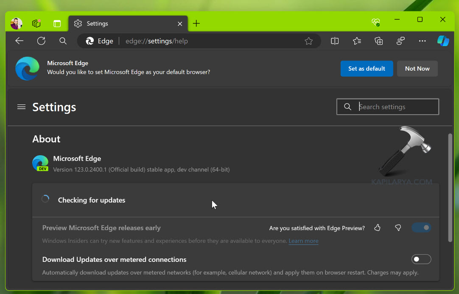The height and width of the screenshot is (294, 459).
Task: Click the thumbs up feedback icon
Action: [x=378, y=228]
